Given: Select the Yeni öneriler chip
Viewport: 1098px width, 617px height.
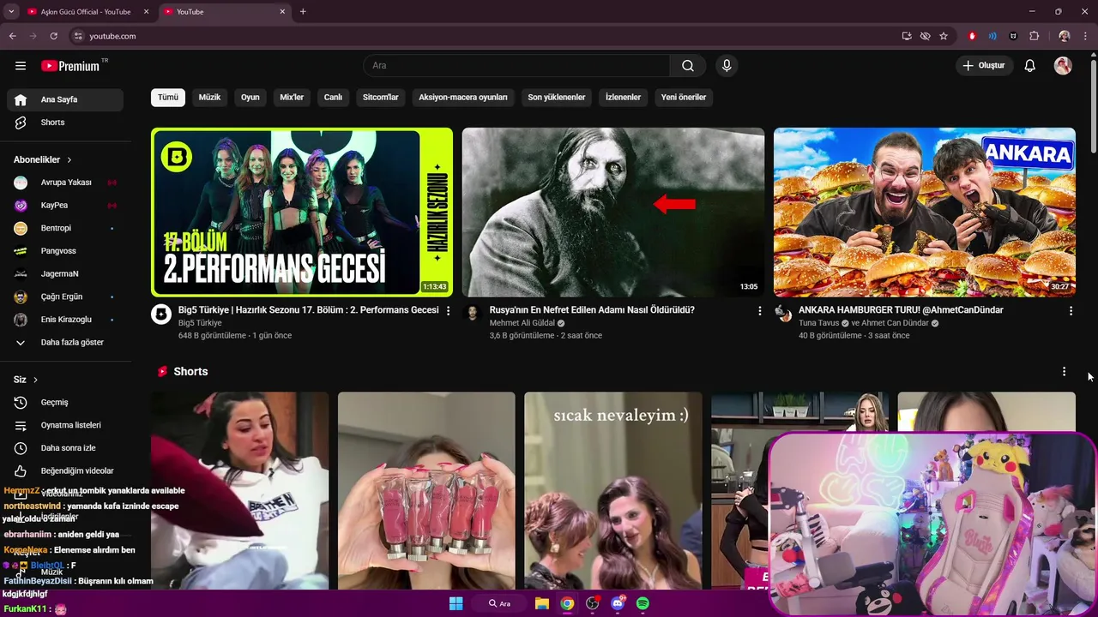Looking at the screenshot, I should [x=684, y=98].
